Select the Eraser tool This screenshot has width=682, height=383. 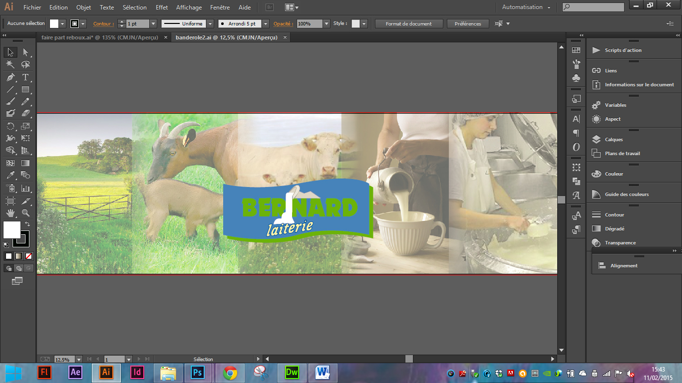[25, 114]
